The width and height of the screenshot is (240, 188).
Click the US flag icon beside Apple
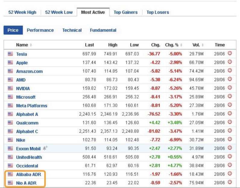coord(11,62)
